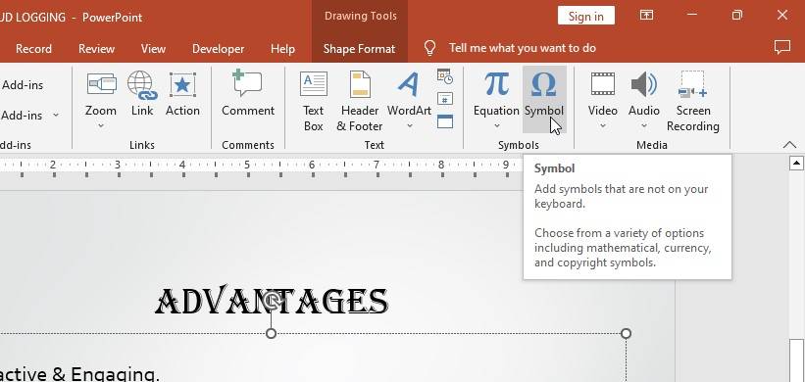Click the Sign in button
The height and width of the screenshot is (382, 805).
click(x=585, y=16)
